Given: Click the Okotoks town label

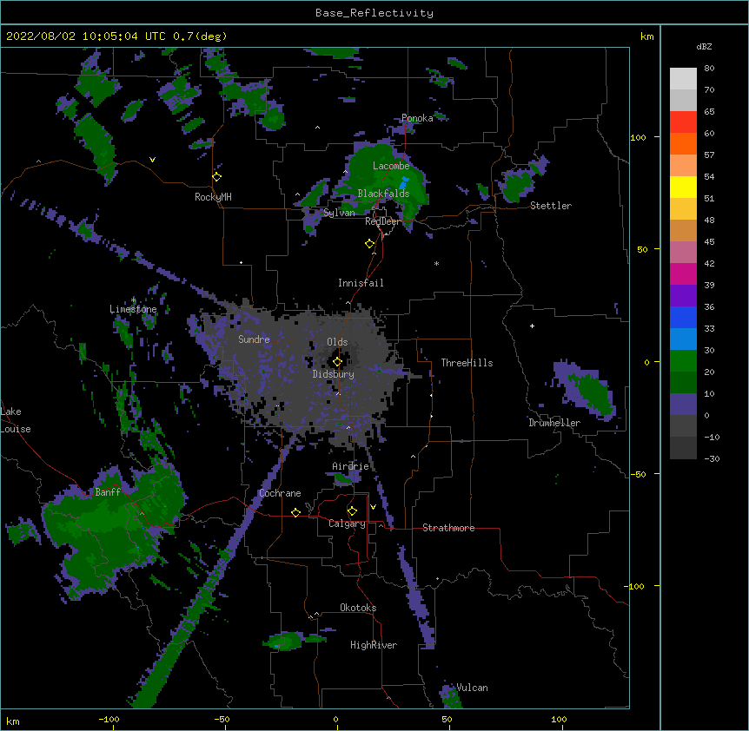Looking at the screenshot, I should 358,608.
